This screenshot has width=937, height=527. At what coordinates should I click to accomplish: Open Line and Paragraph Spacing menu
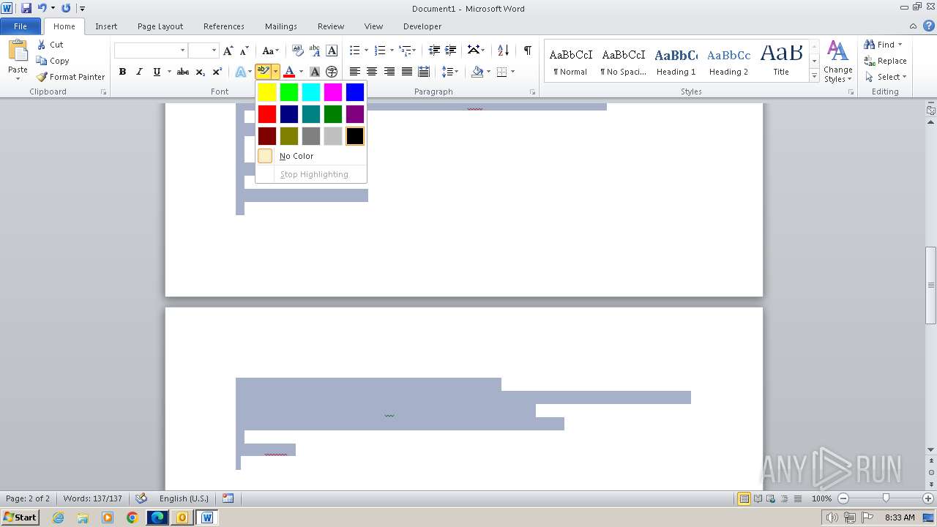(x=450, y=72)
